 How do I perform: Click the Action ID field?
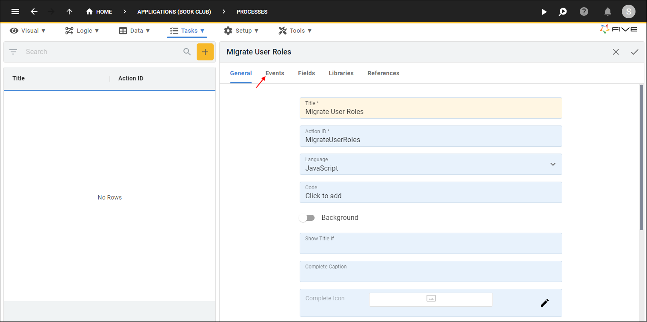[x=431, y=136]
